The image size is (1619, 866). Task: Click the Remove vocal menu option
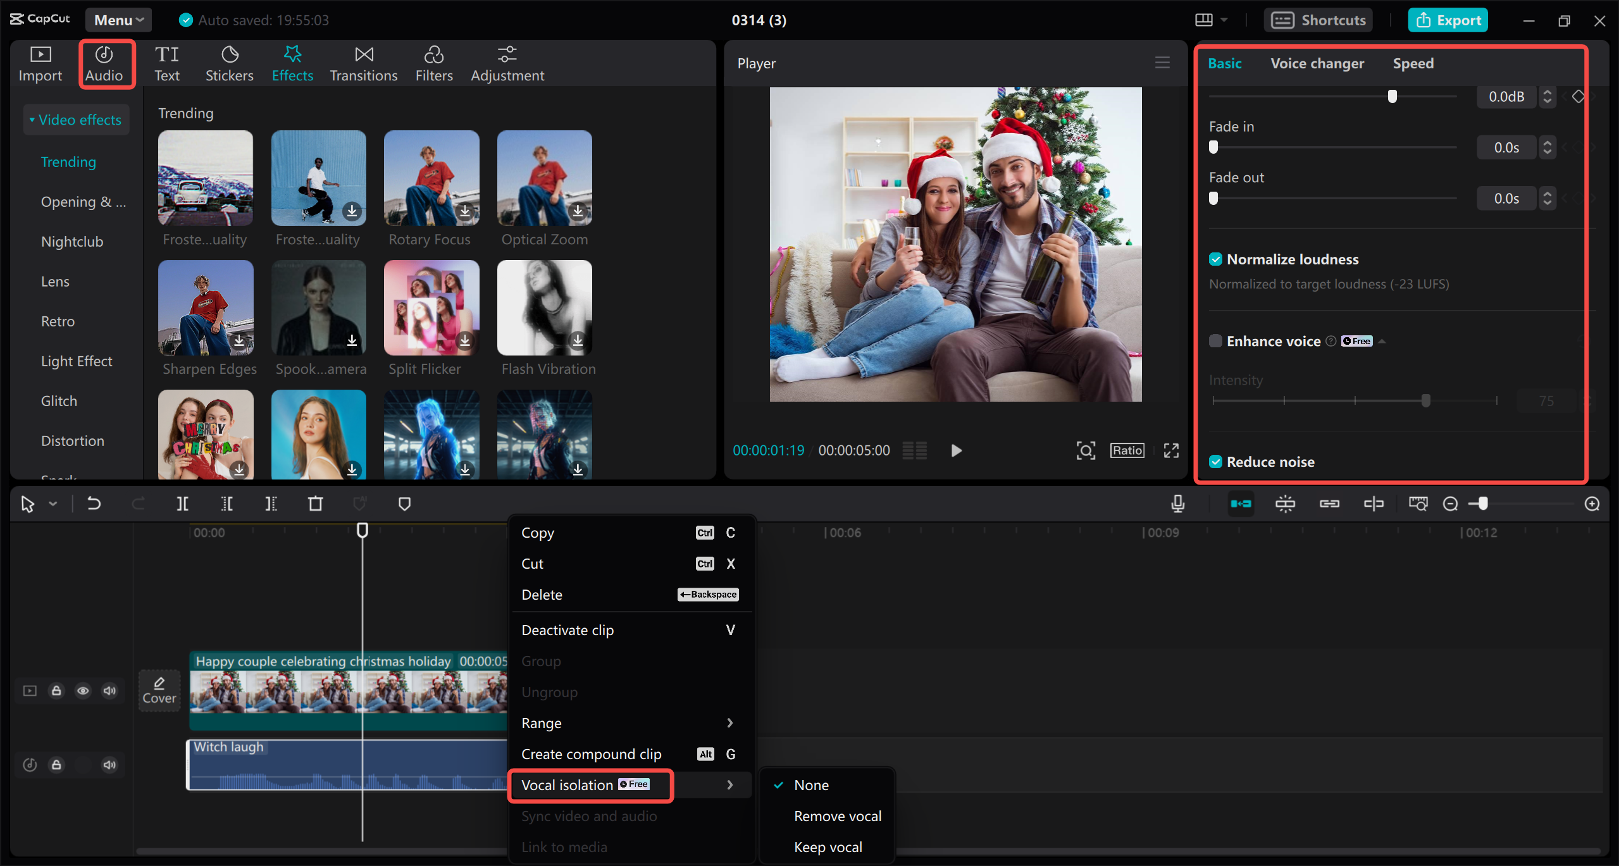pos(838,815)
